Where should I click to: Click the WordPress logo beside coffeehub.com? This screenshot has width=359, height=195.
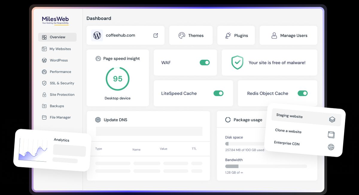pyautogui.click(x=97, y=35)
